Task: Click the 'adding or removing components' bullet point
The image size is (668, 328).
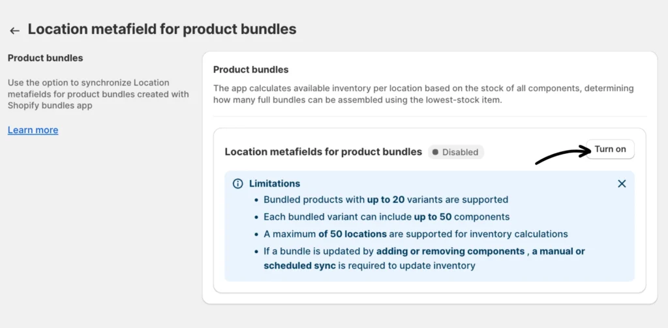Action: (424, 250)
